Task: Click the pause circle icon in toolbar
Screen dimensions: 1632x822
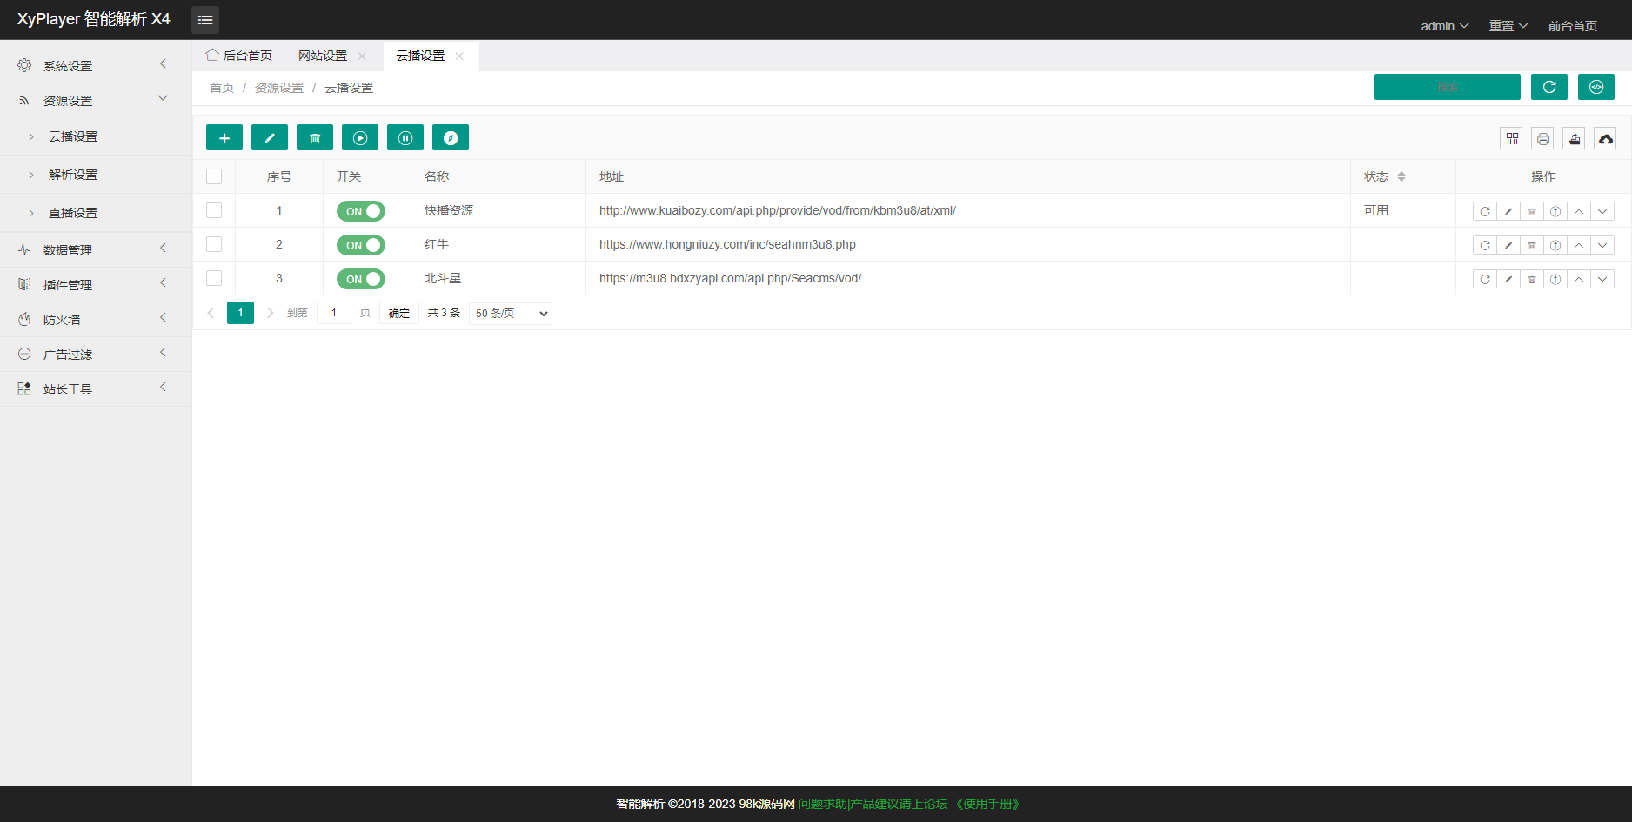Action: tap(405, 138)
